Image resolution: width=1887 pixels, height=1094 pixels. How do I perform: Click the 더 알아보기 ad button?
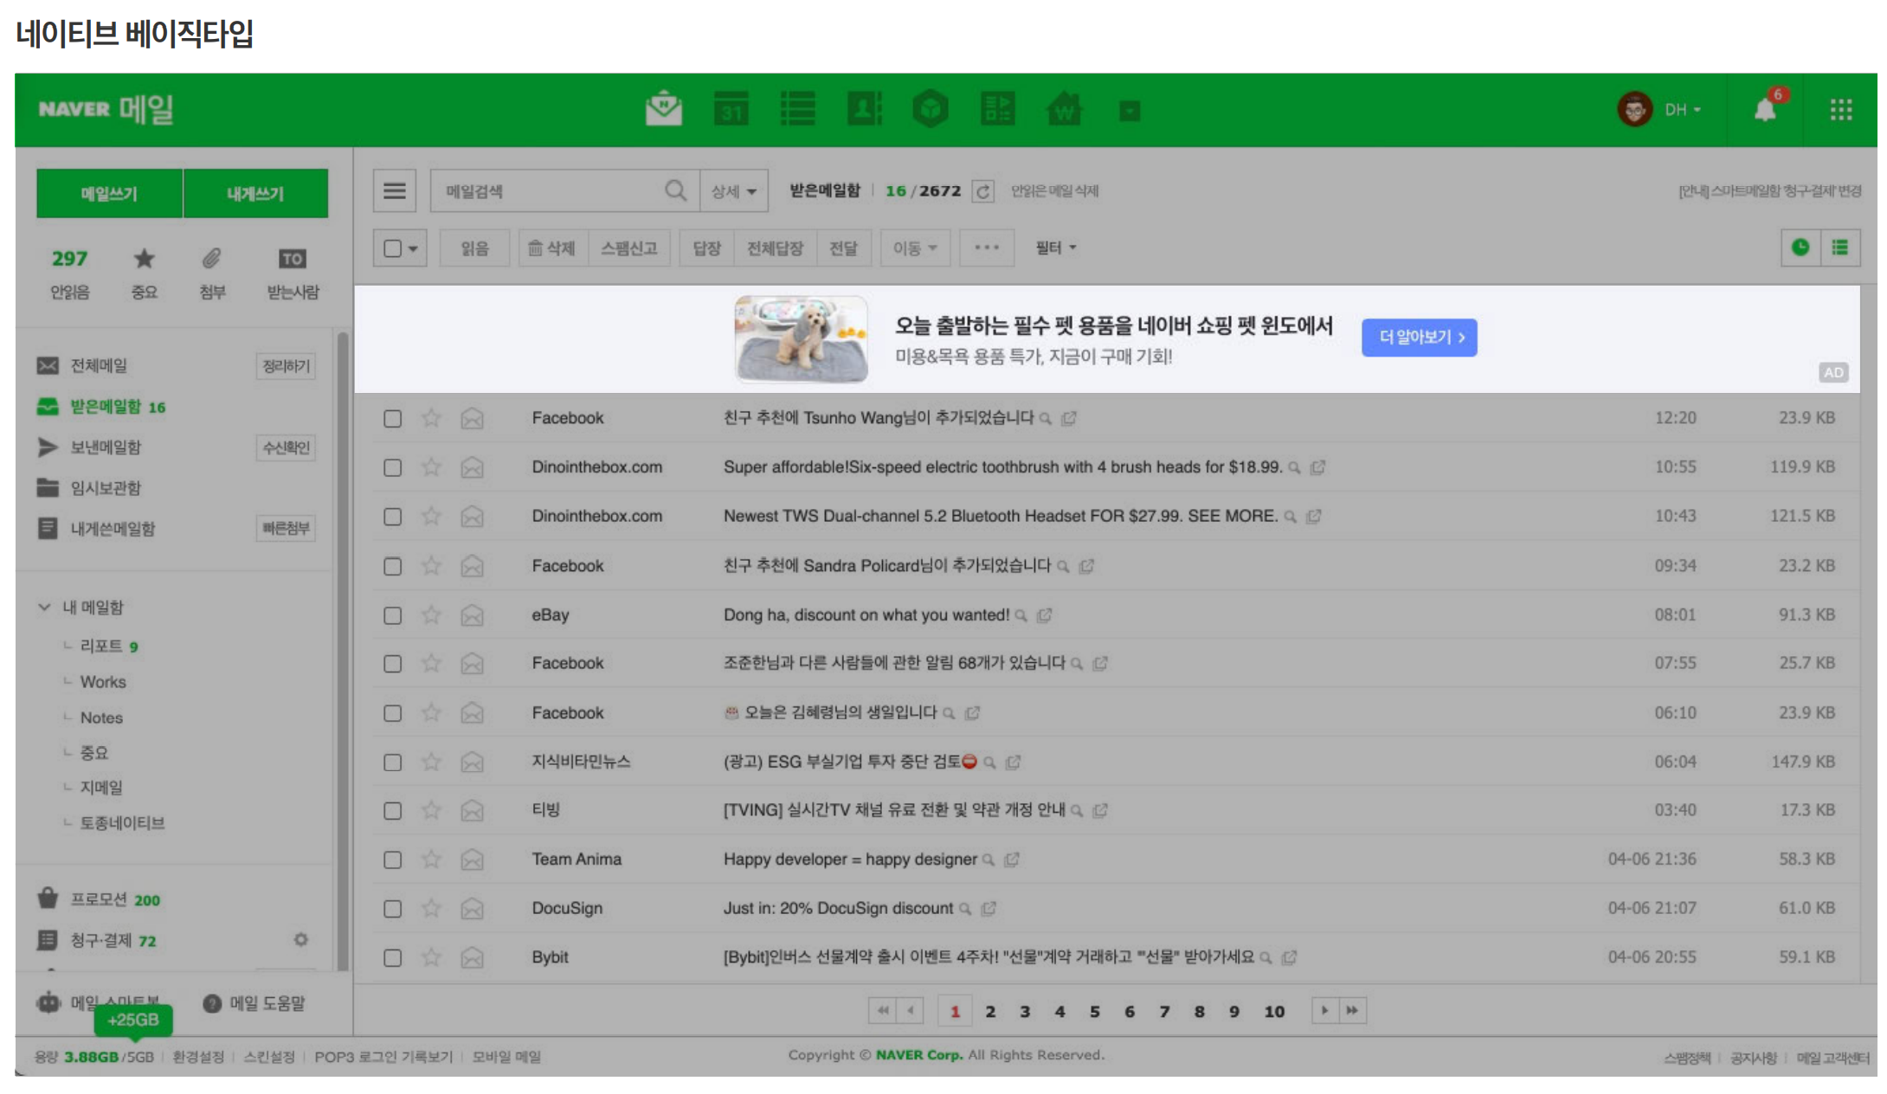1420,337
